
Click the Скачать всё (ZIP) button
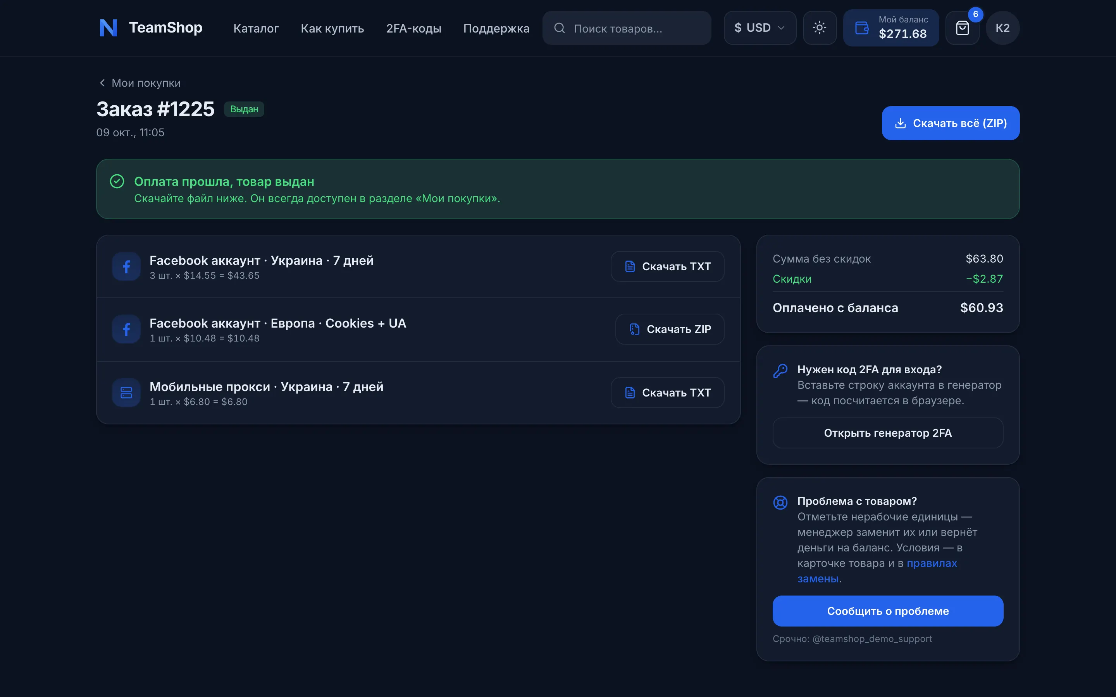(x=951, y=123)
